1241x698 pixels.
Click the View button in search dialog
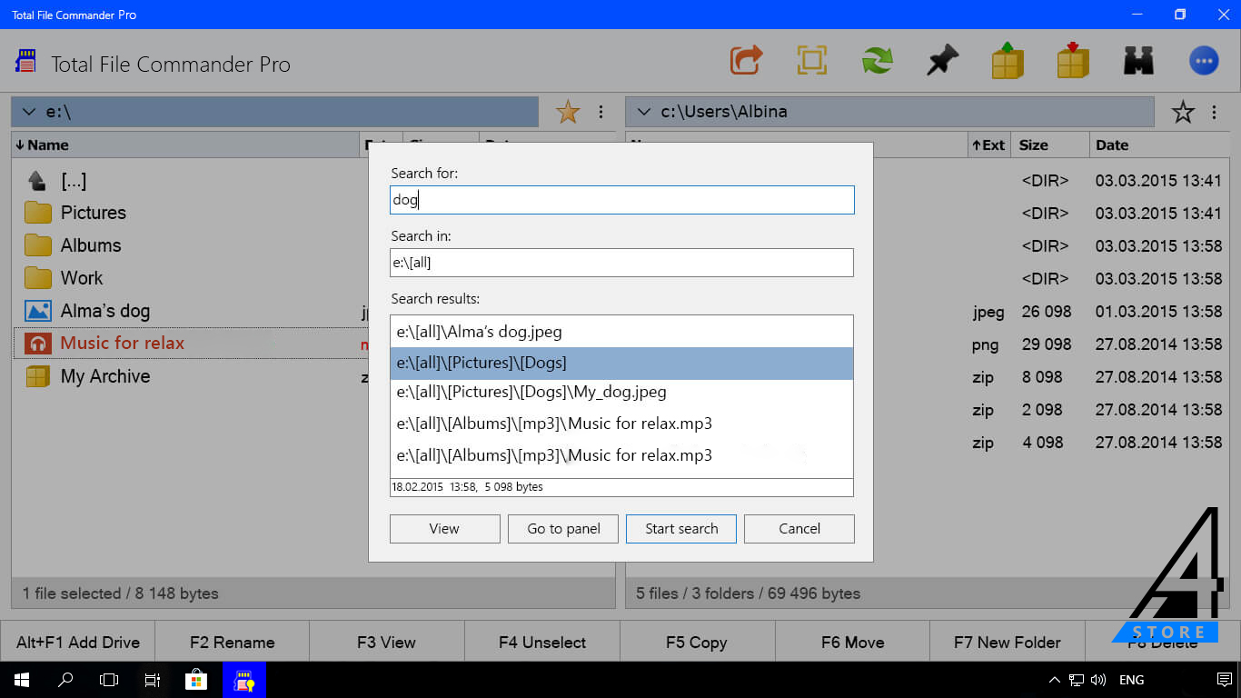pos(444,529)
